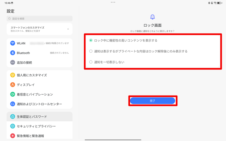Select ロック中に機密性の高いコンテンツを表示する radio
Viewport: 226px width, 141px height.
(91, 40)
